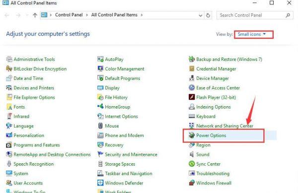Open RemoteApp and Desktop Connections link
298x193 pixels.
(x=52, y=154)
